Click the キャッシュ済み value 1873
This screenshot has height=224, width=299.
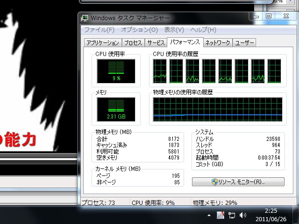point(174,145)
